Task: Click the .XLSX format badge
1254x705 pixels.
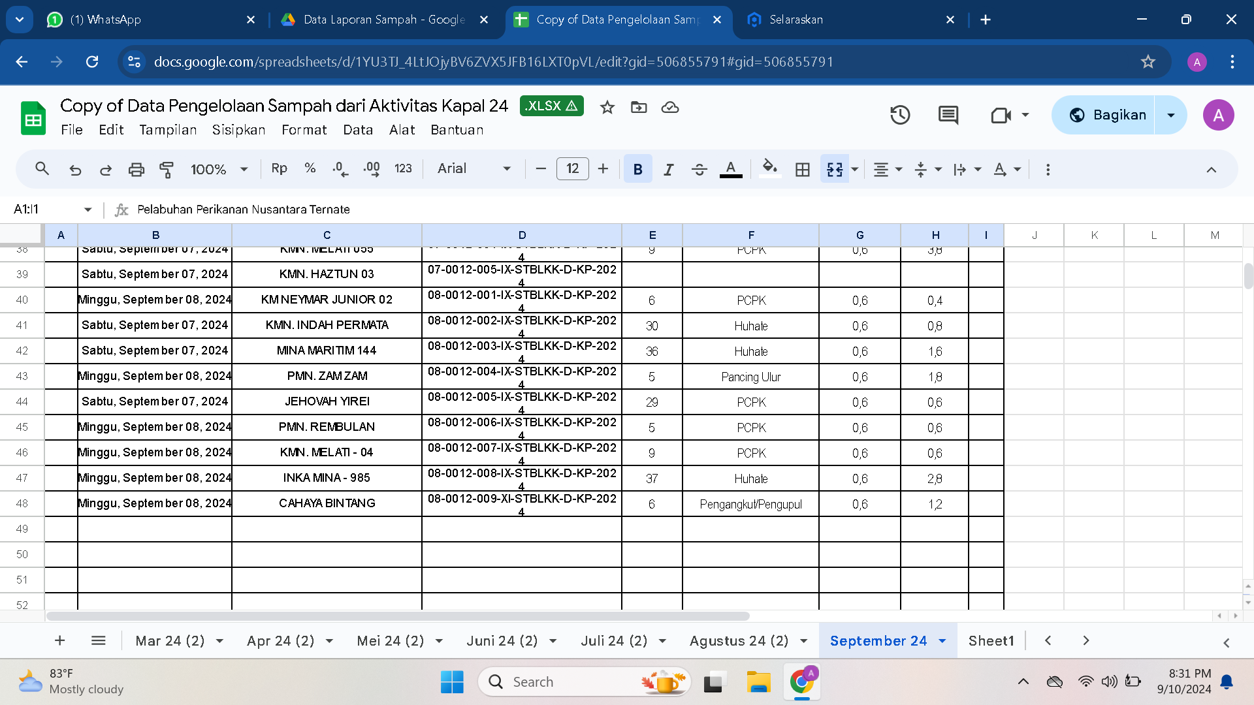Action: (x=552, y=106)
